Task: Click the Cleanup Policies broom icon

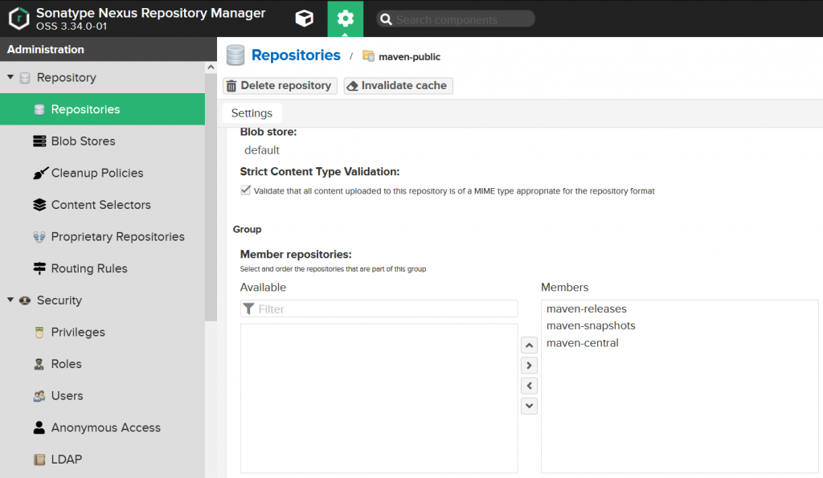Action: (40, 173)
